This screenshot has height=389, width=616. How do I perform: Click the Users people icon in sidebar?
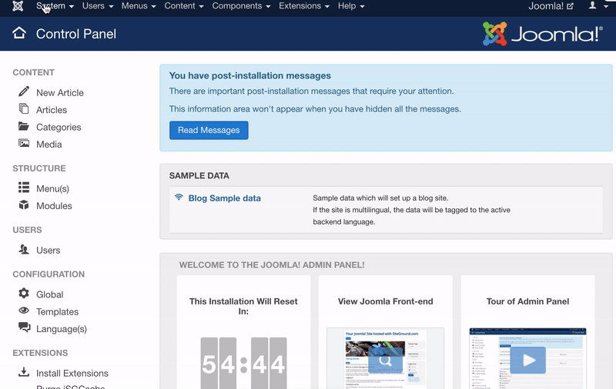coord(24,249)
